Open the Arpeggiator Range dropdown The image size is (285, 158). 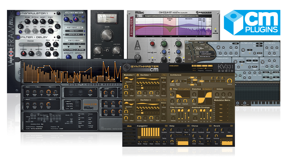point(145,142)
